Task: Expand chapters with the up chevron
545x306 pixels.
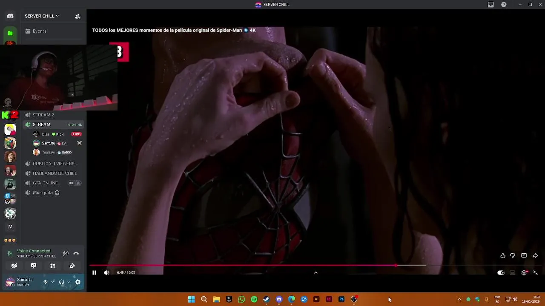Action: coord(316,273)
